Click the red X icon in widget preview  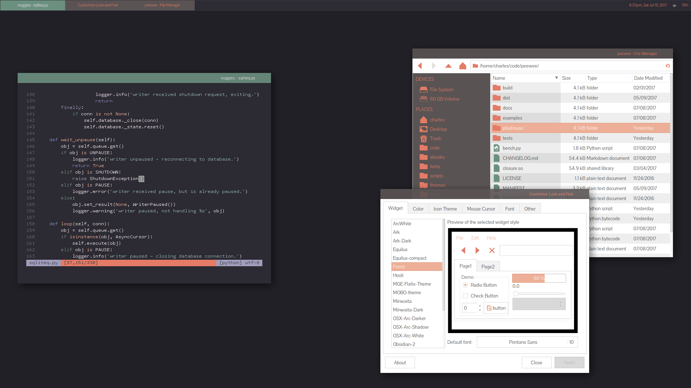tap(492, 250)
